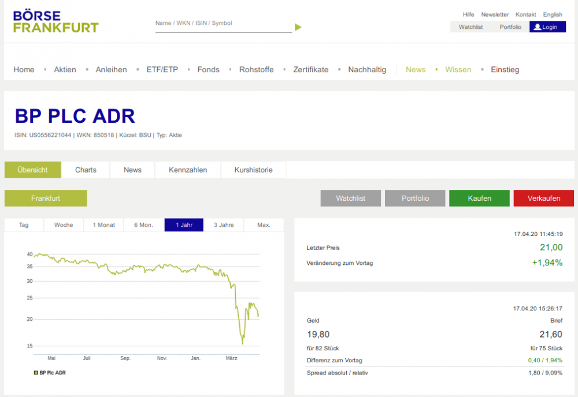
Task: Add stock via gray Portfolio button
Action: [415, 198]
